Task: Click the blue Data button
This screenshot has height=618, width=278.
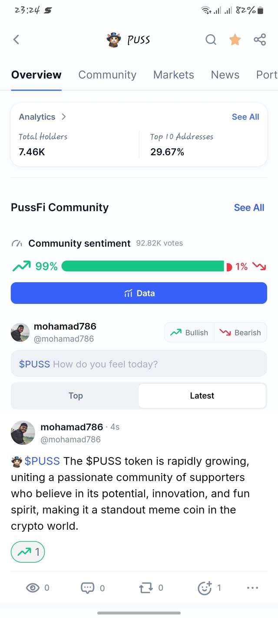Action: (x=139, y=293)
